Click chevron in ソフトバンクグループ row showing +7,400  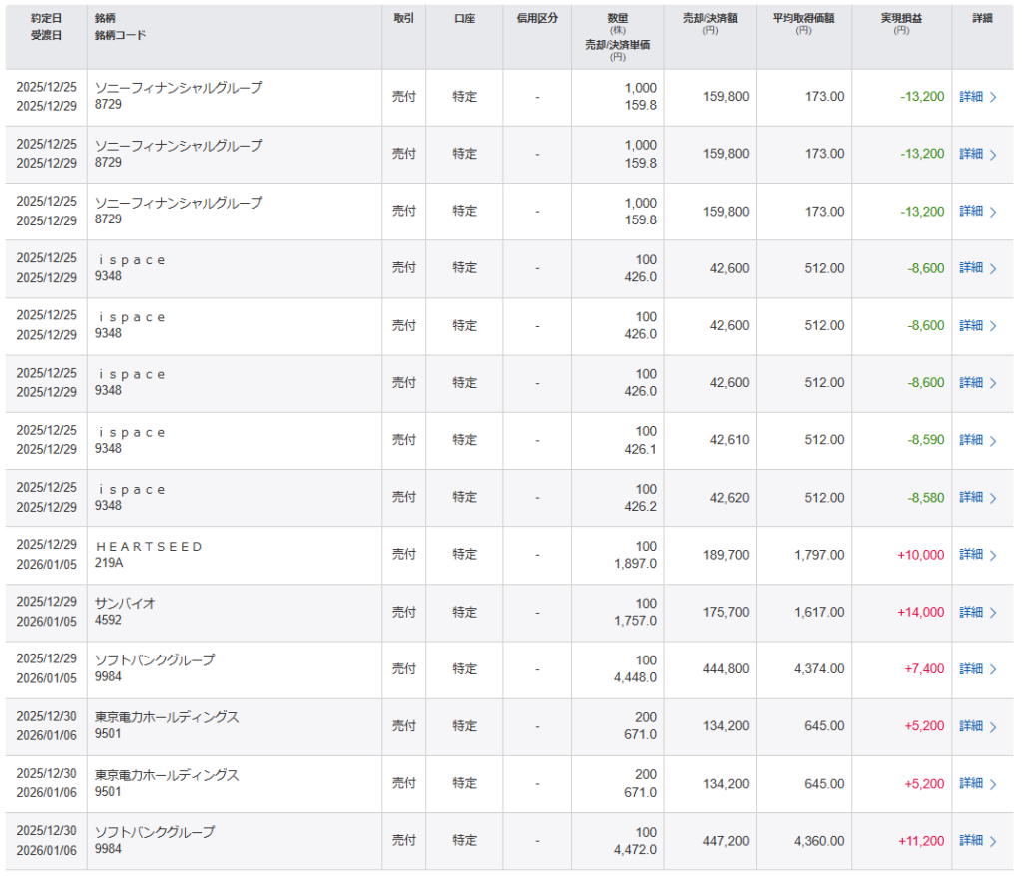(992, 669)
